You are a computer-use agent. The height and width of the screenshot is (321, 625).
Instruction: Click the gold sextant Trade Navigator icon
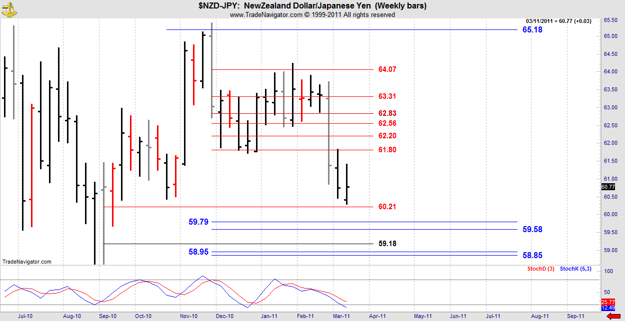(8, 7)
